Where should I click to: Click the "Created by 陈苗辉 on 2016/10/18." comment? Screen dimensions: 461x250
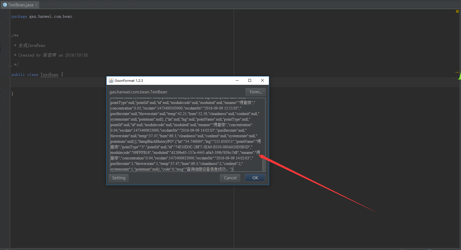53,55
